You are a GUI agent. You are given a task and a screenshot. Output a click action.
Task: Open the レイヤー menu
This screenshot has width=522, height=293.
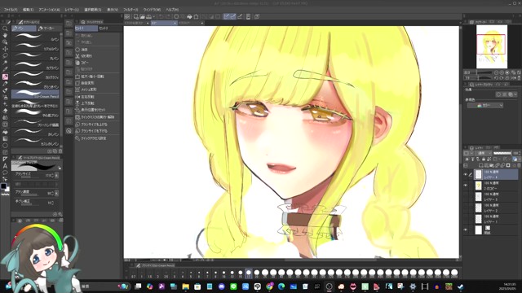pos(72,10)
